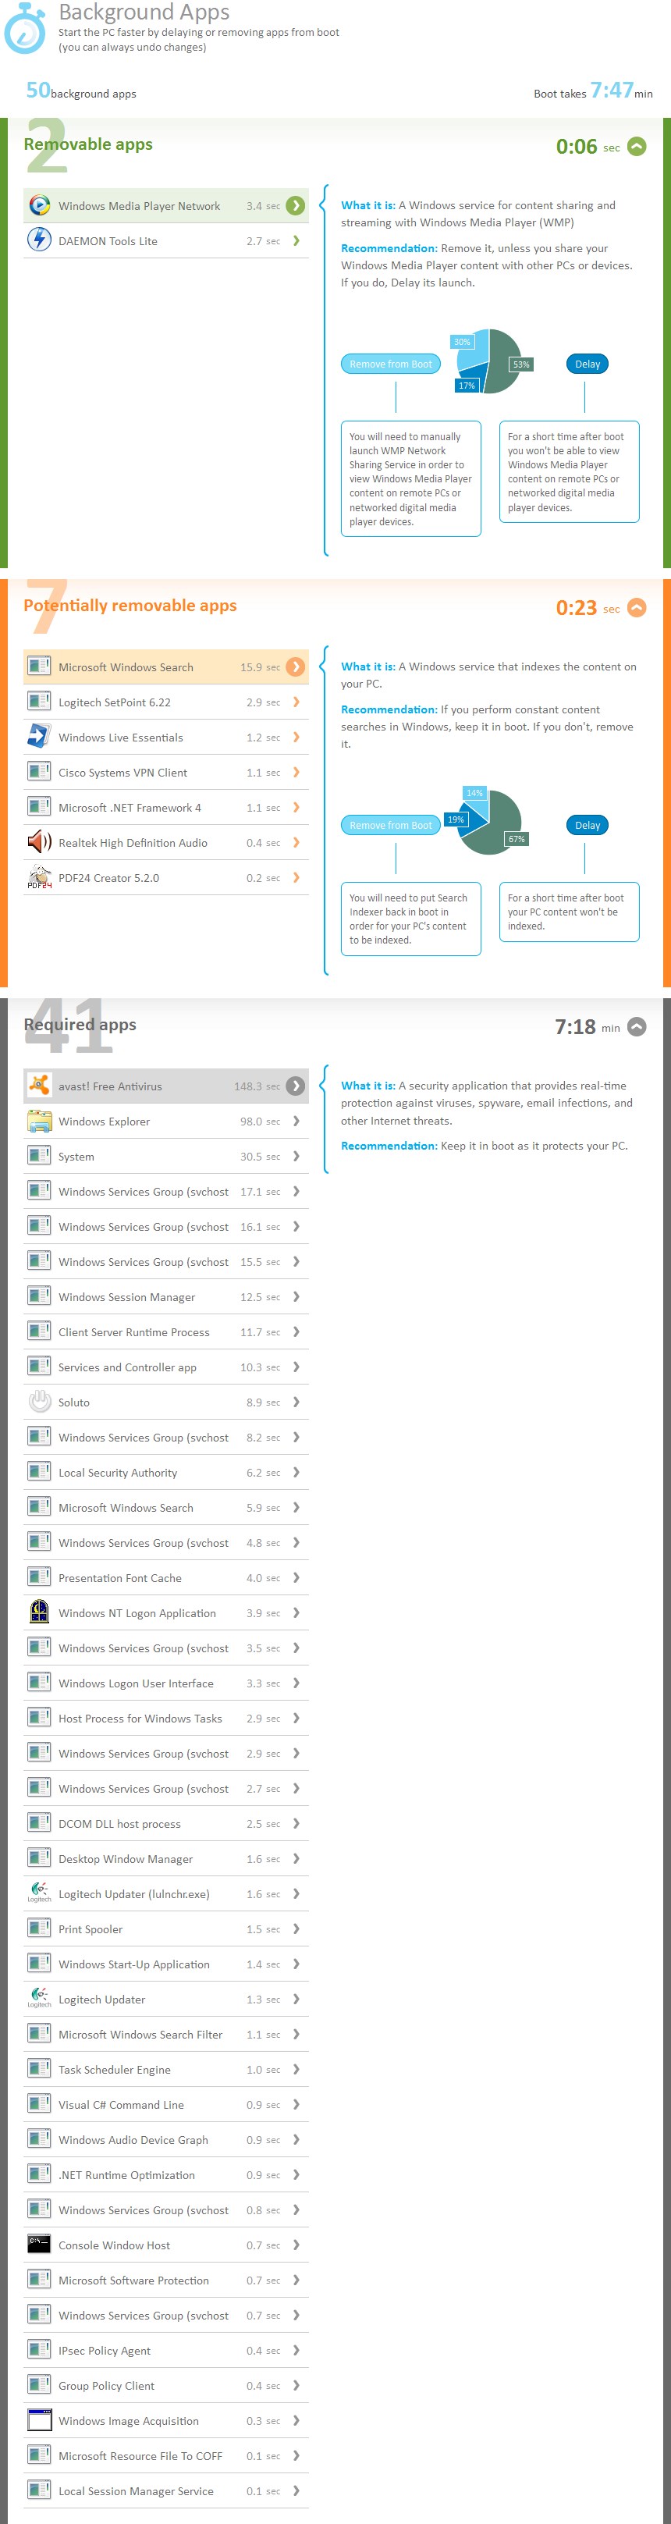Collapse the Required apps section
This screenshot has width=671, height=2524.
637,1027
